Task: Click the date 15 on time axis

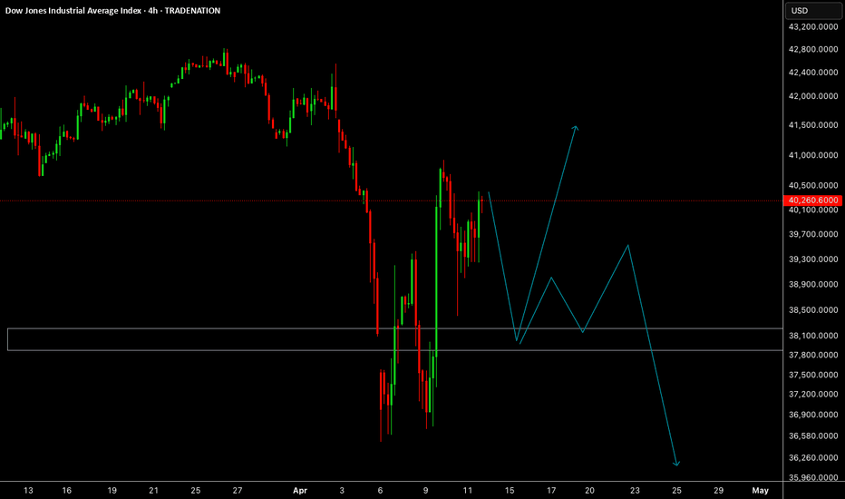Action: click(x=510, y=490)
